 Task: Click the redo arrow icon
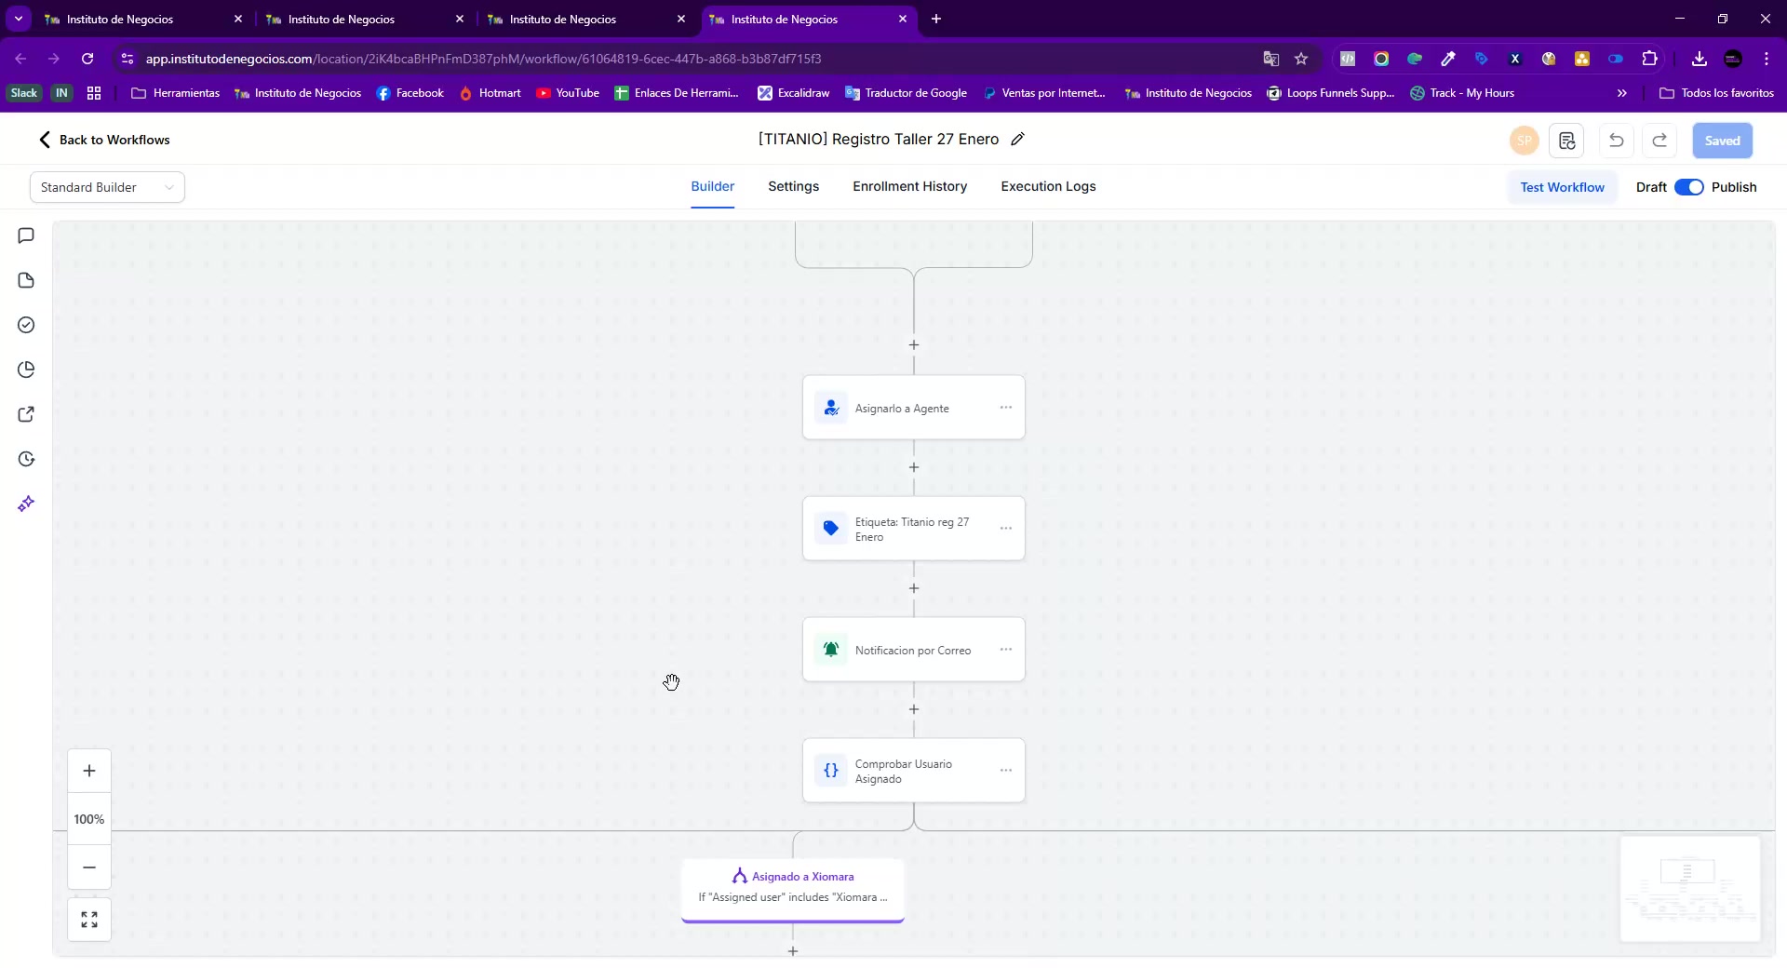click(x=1659, y=141)
